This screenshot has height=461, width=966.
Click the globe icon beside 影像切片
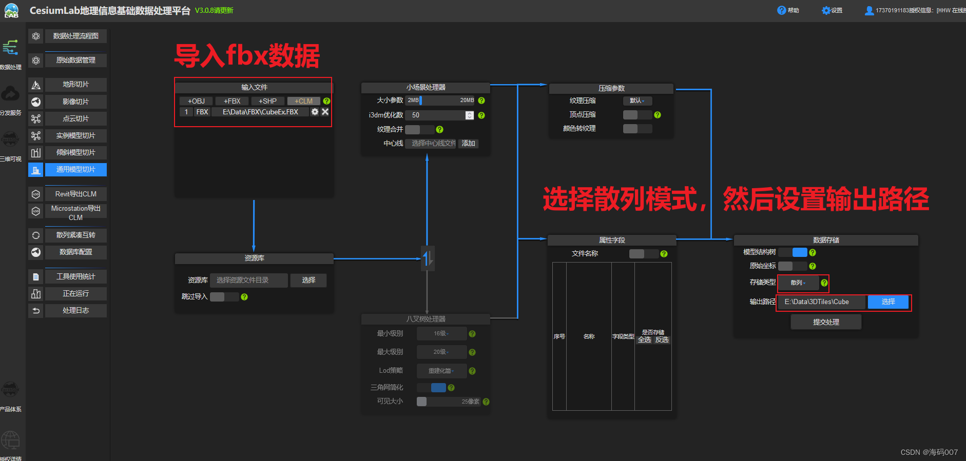click(36, 102)
